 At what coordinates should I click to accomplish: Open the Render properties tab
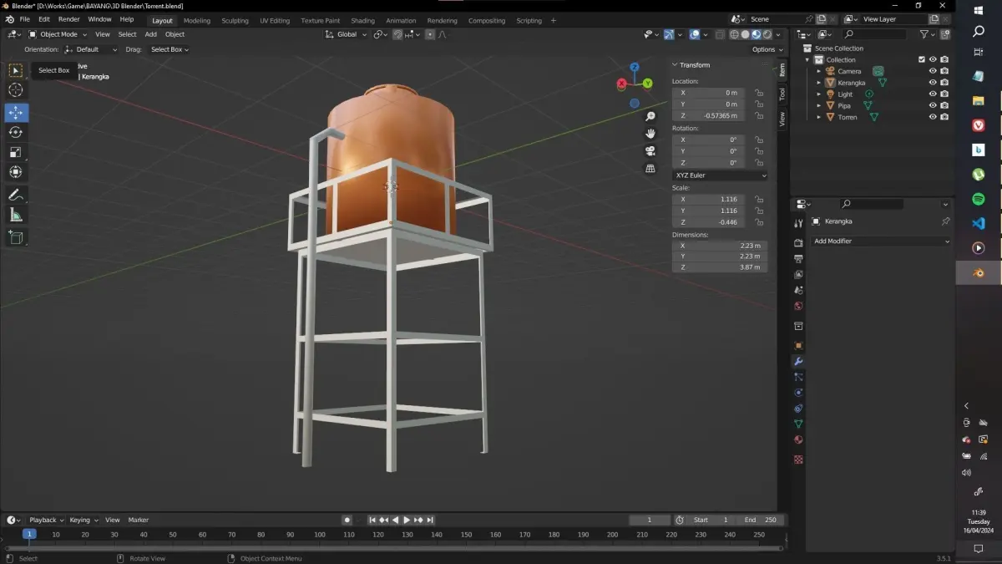pos(798,243)
